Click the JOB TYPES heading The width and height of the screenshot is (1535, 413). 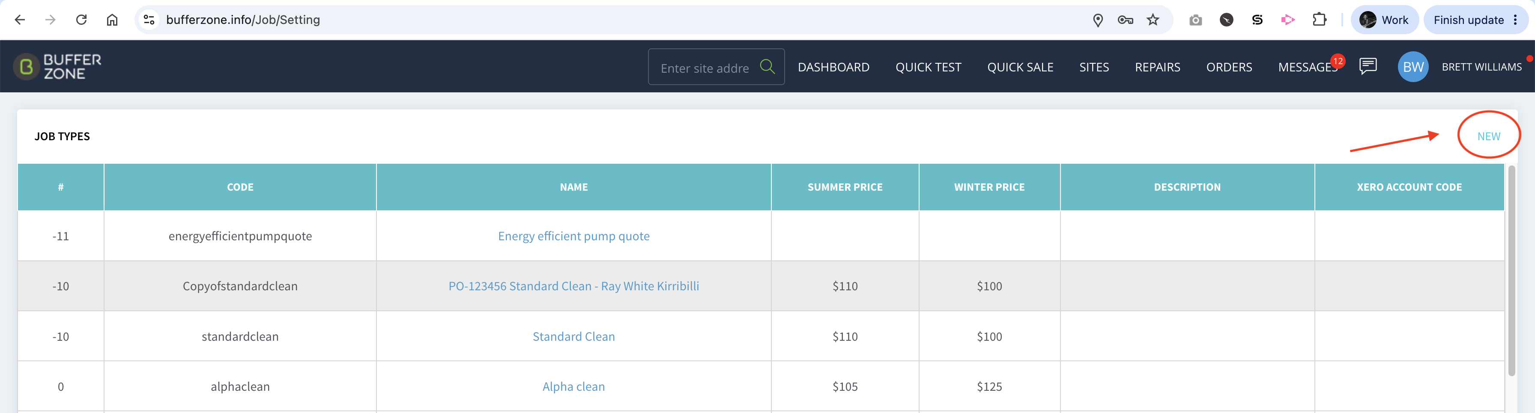tap(62, 136)
